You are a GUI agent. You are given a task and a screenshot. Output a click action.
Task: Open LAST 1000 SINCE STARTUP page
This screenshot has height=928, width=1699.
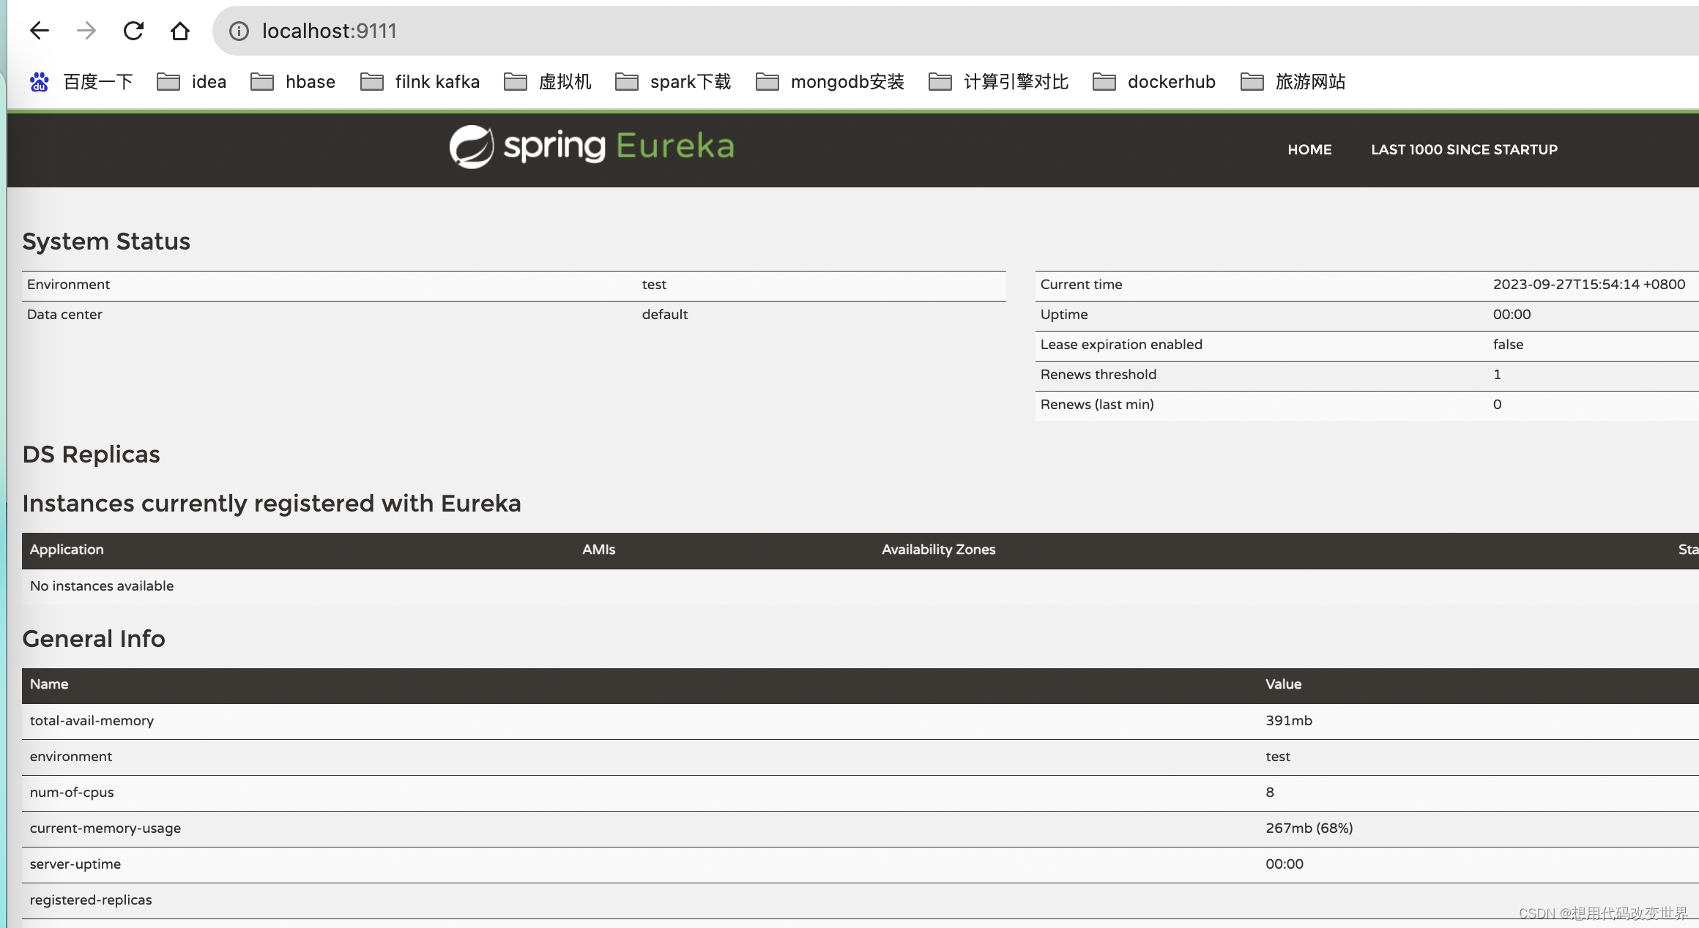coord(1464,149)
